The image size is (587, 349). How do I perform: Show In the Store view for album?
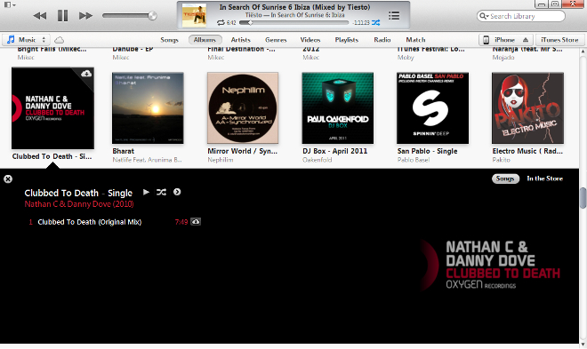click(x=544, y=178)
